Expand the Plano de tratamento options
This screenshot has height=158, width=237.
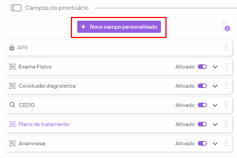pos(215,124)
